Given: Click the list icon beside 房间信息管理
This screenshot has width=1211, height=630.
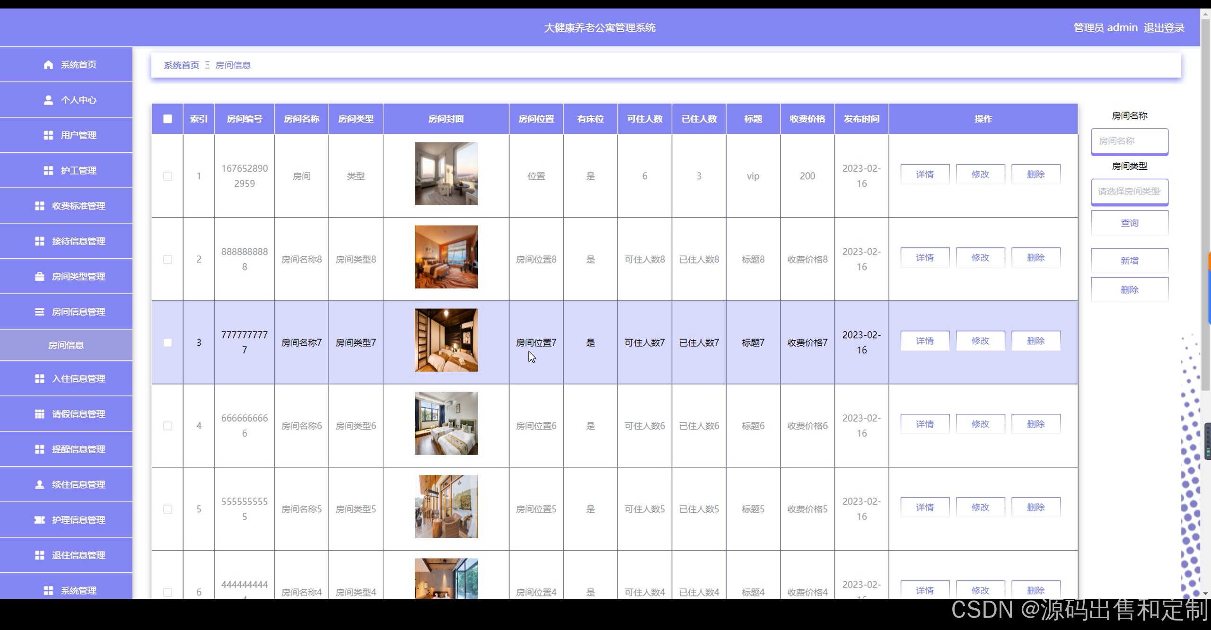Looking at the screenshot, I should [40, 312].
